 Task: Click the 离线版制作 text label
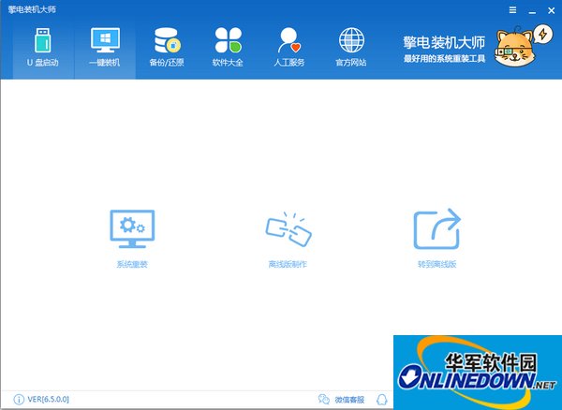pos(288,264)
